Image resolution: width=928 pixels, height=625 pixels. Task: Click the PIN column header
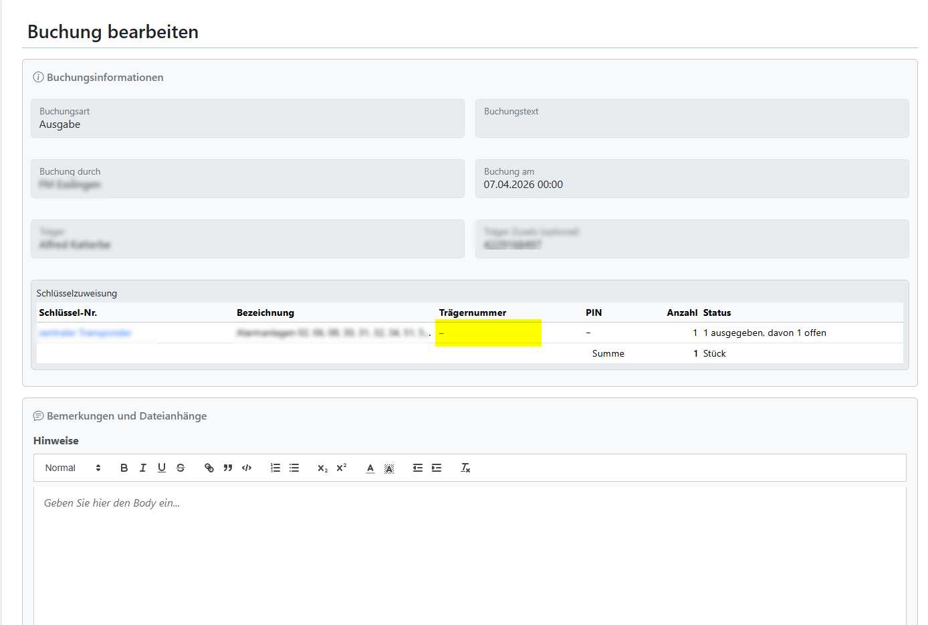594,312
